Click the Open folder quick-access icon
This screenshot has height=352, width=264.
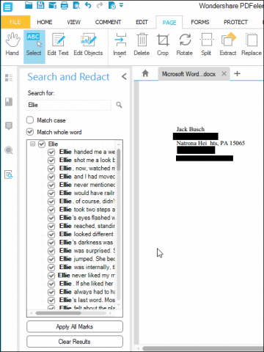coord(29,5)
